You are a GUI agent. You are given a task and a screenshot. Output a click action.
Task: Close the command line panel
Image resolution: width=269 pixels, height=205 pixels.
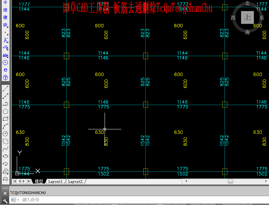click(5, 193)
